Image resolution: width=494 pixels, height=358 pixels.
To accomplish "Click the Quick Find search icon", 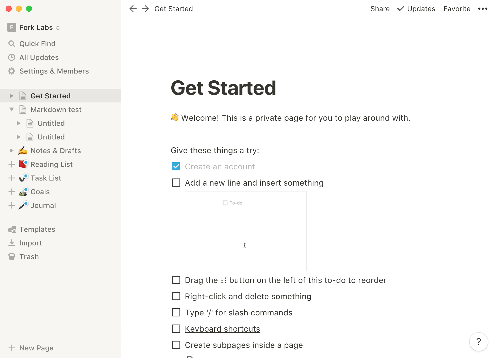I will 12,43.
